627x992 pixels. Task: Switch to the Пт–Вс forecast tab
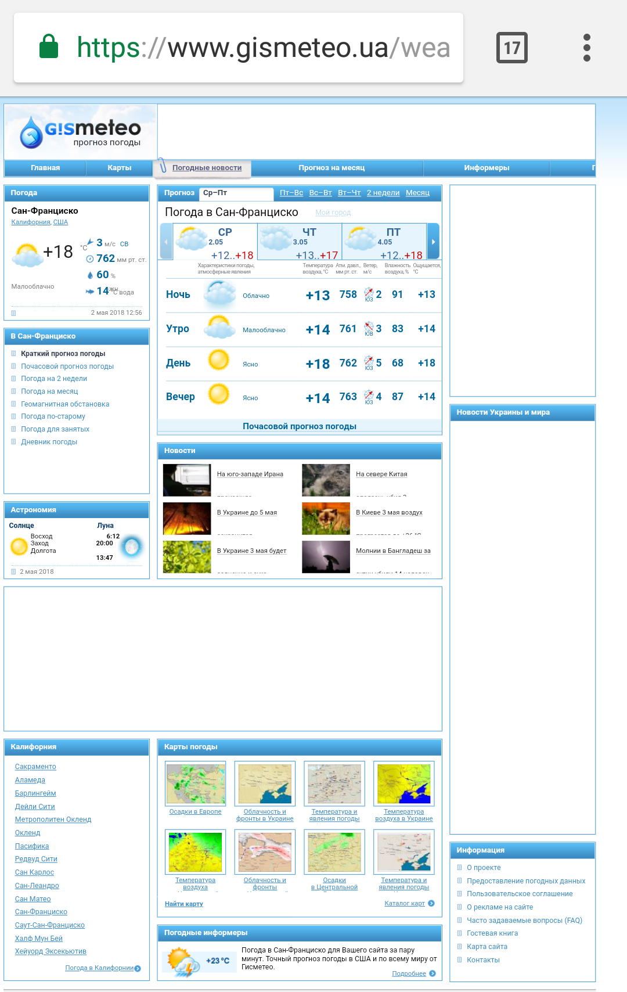coord(291,193)
